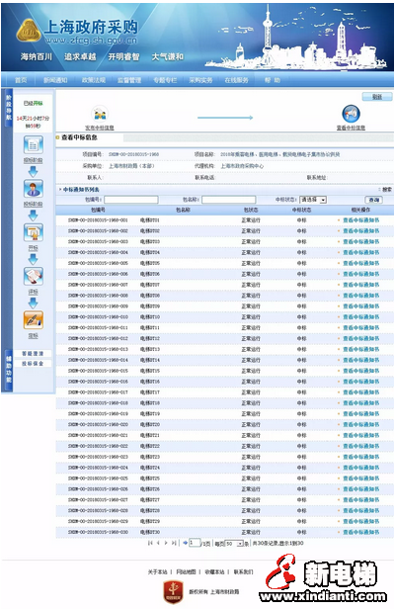
Task: Click the 中标状态 column header
Action: [301, 210]
